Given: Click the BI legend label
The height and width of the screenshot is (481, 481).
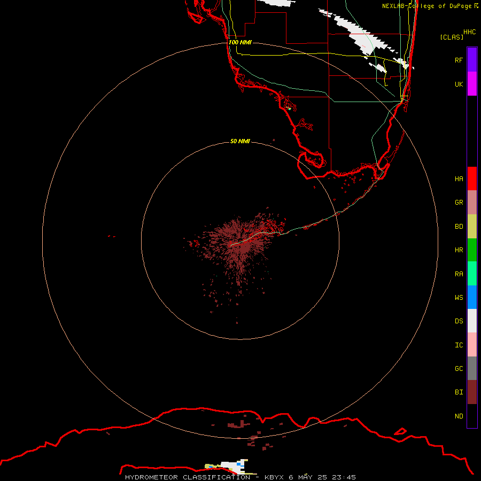Looking at the screenshot, I should (x=459, y=392).
